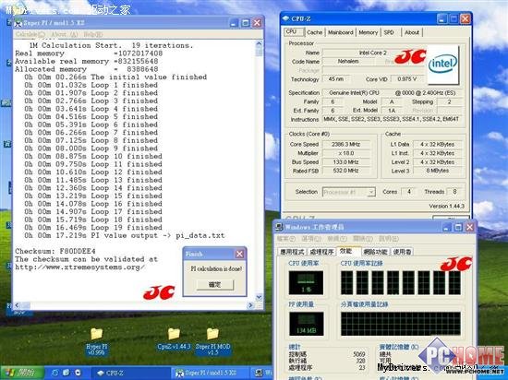Click Super PI vertical scrollbar down arrow
The width and height of the screenshot is (508, 380).
click(x=259, y=297)
